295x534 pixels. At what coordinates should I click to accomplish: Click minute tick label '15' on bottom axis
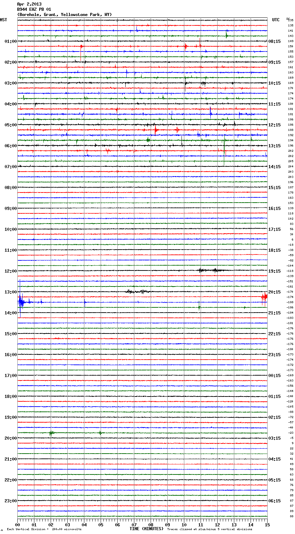pyautogui.click(x=267, y=525)
